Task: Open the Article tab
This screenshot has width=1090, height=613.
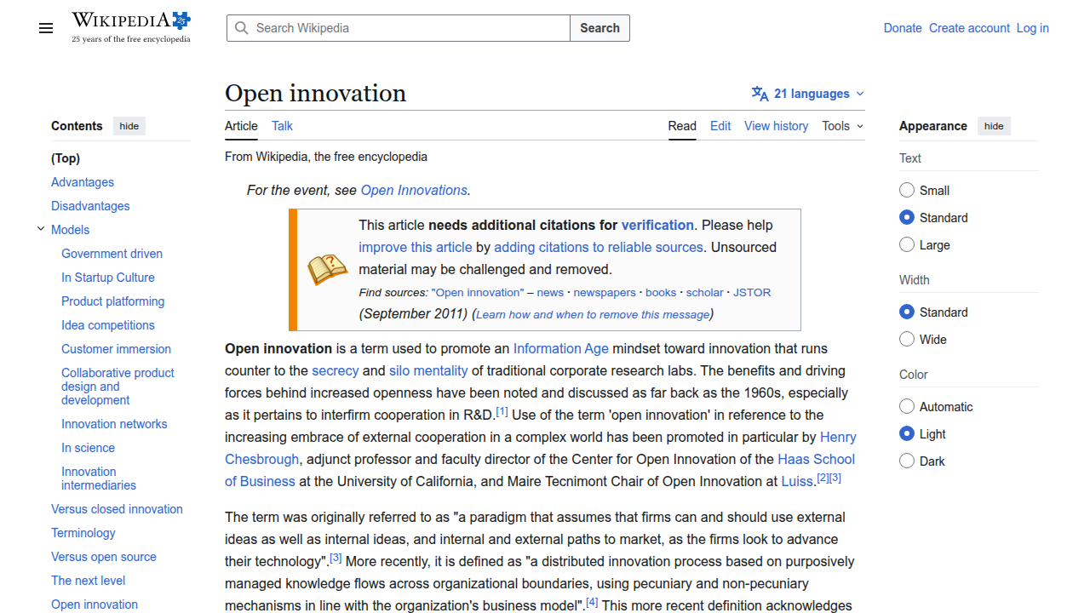Action: pos(241,126)
